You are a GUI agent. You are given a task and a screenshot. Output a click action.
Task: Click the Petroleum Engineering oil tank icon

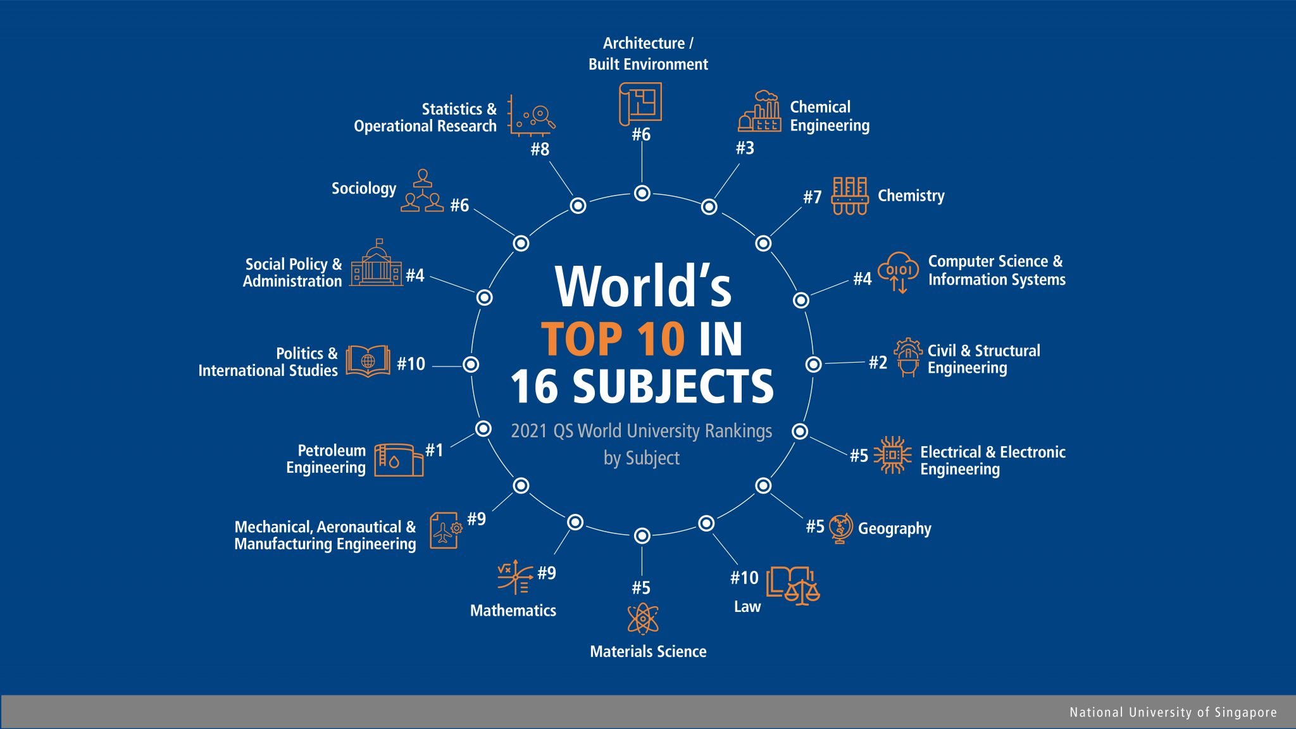point(398,460)
